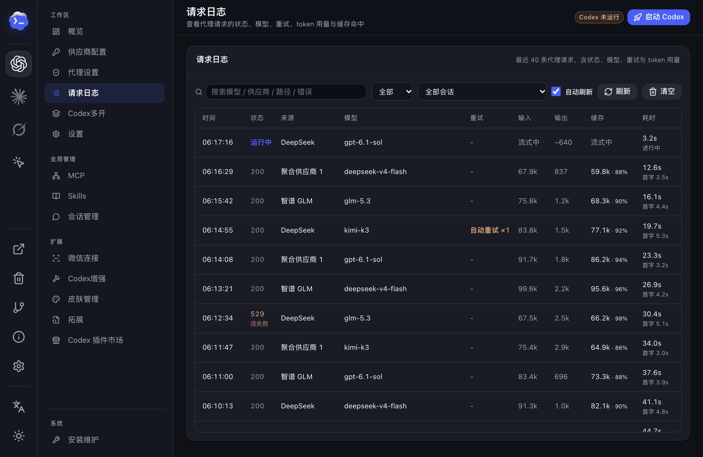Toggle the 自动刷新 checkbox

[x=556, y=91]
